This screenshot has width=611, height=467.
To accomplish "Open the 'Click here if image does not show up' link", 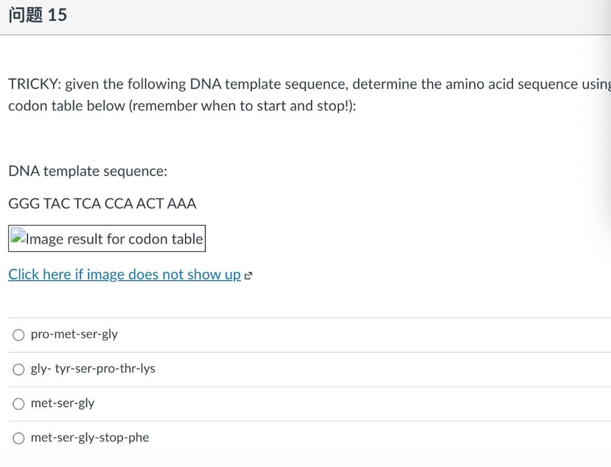I will click(x=124, y=274).
